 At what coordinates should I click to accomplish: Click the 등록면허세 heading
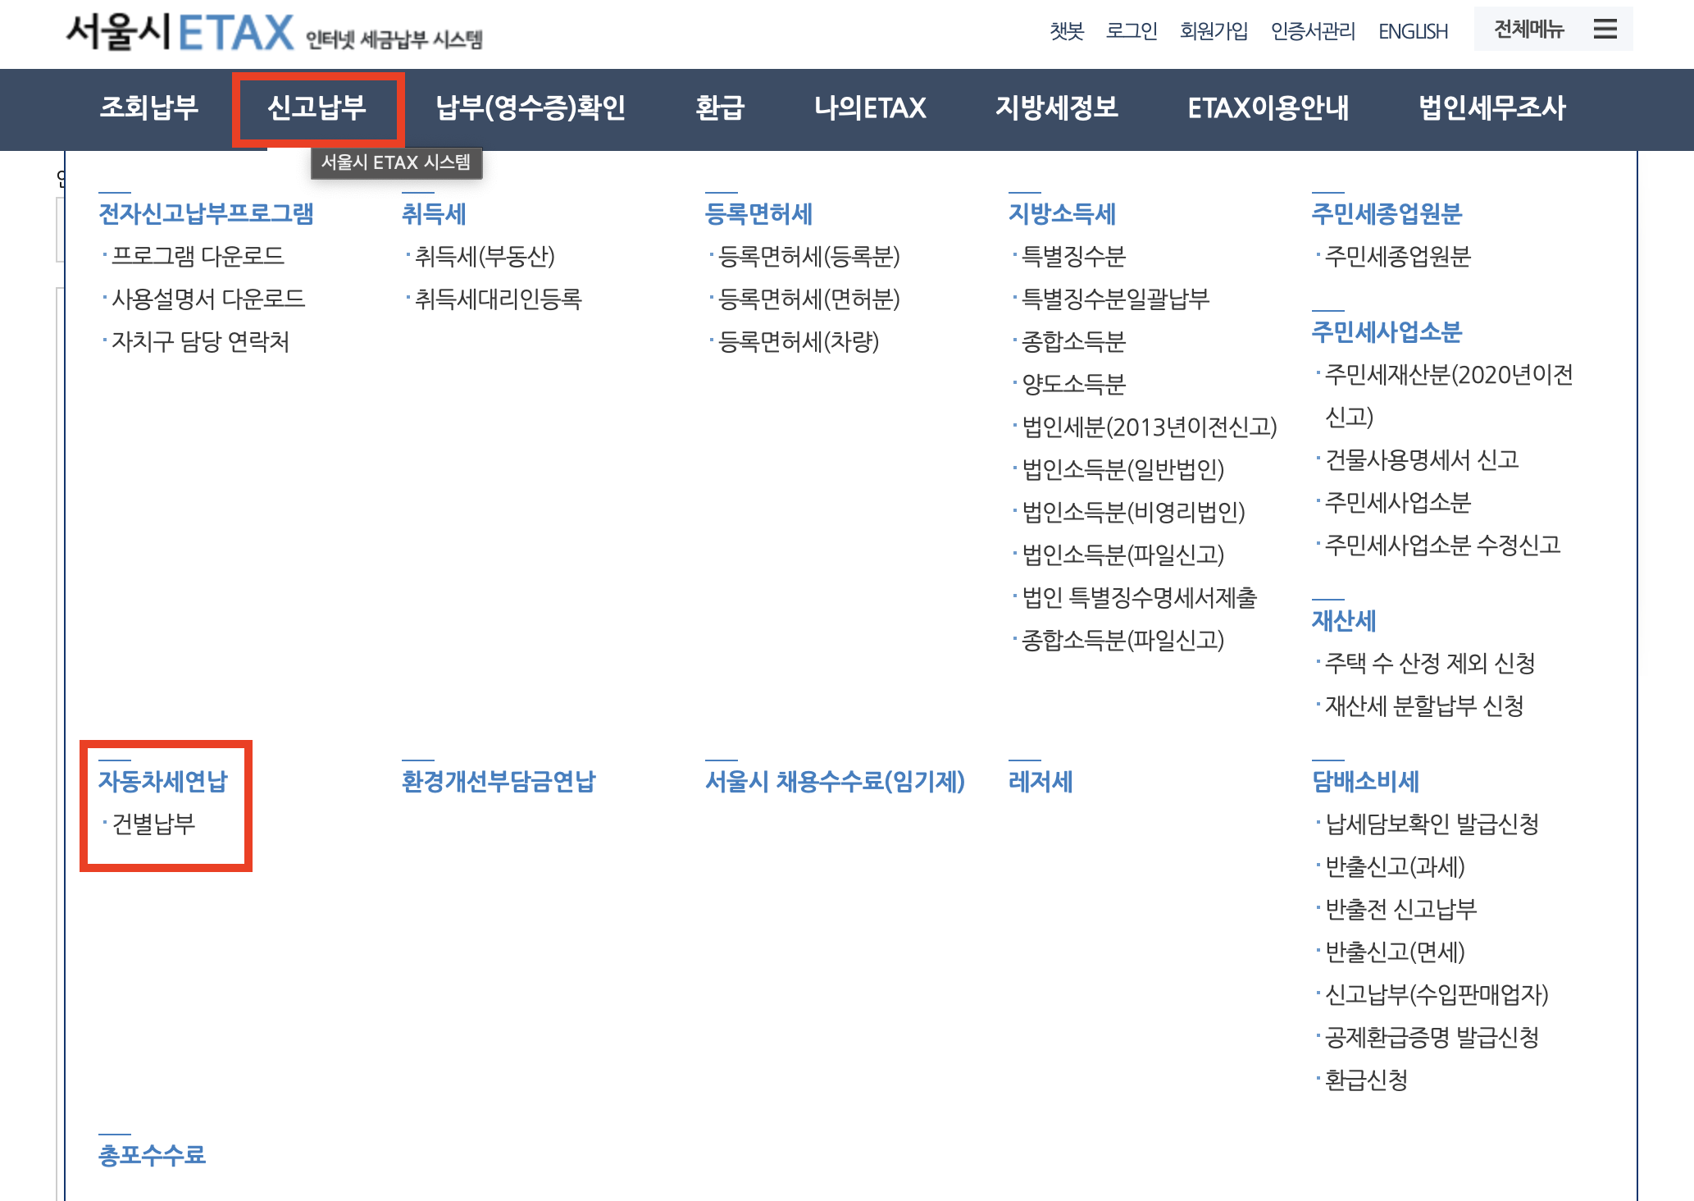coord(758,214)
